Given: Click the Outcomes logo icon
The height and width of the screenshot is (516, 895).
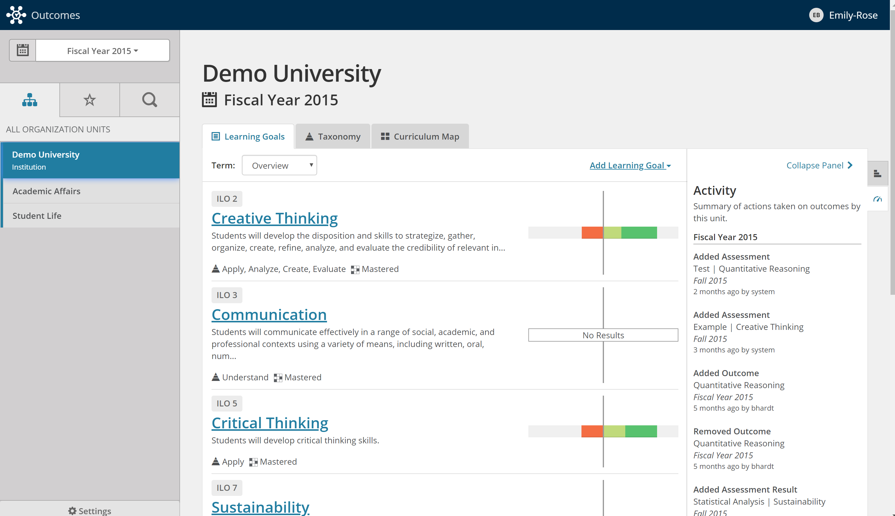Looking at the screenshot, I should point(16,15).
